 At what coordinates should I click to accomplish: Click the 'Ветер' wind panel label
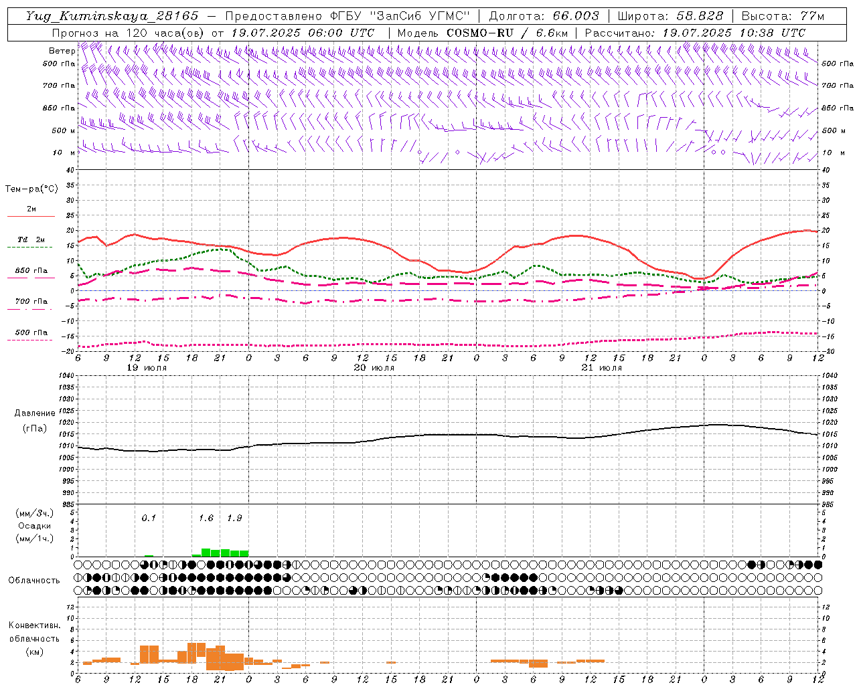[x=62, y=51]
